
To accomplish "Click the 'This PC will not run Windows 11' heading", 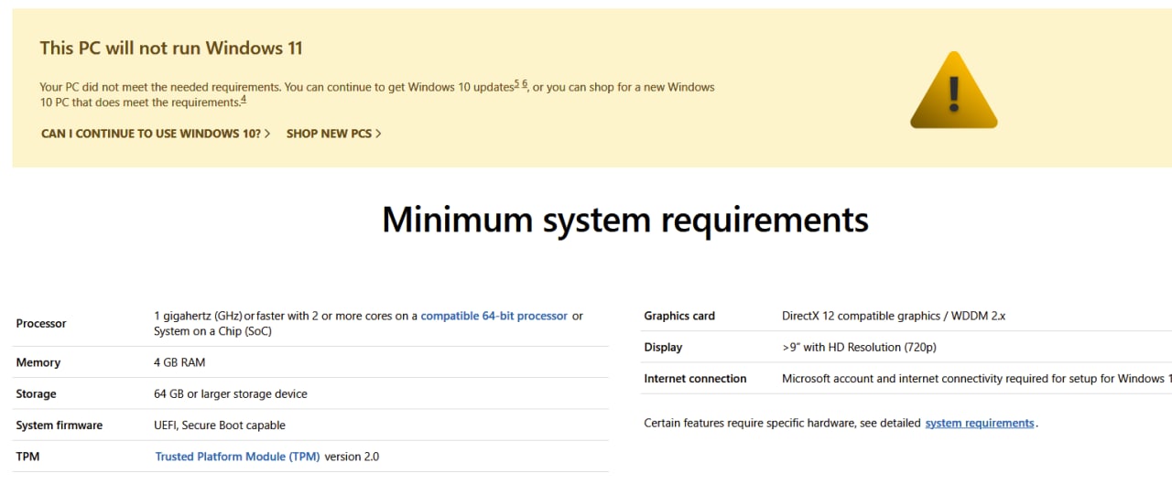I will (x=171, y=48).
